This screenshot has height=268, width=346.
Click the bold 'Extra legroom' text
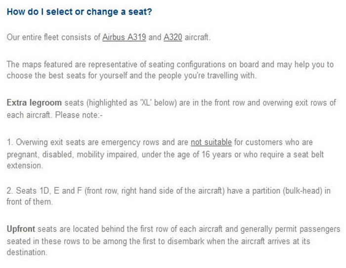pyautogui.click(x=34, y=103)
